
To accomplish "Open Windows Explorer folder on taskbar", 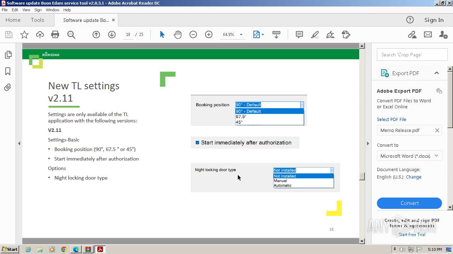I will 40,249.
